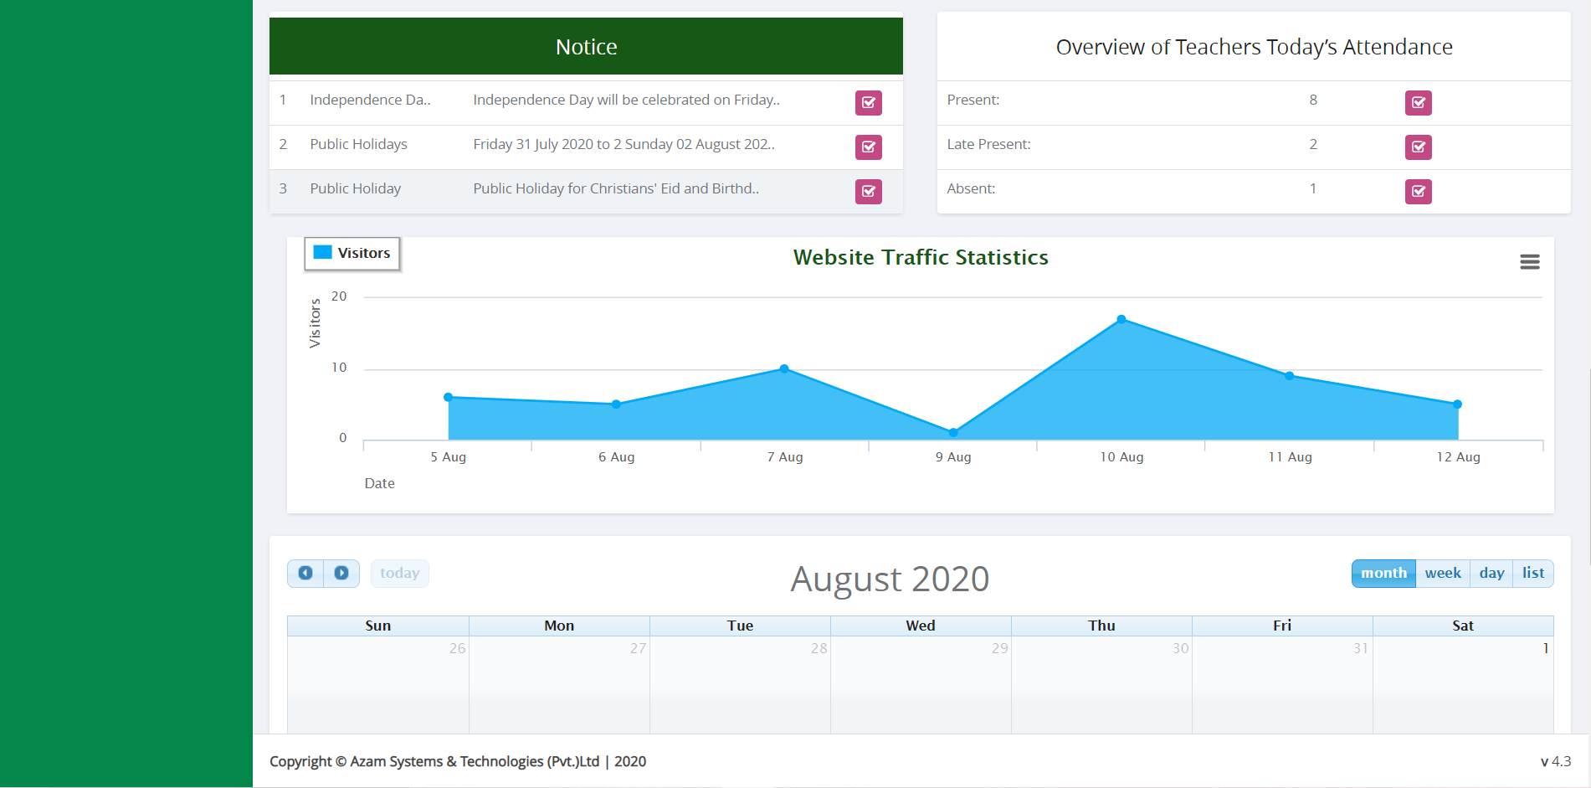Switch calendar to day view
This screenshot has height=788, width=1591.
(1491, 574)
